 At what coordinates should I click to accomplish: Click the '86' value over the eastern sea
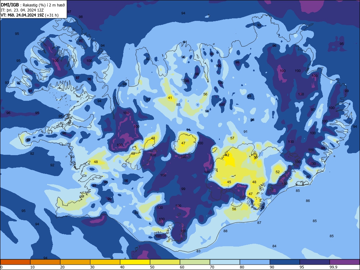pyautogui.click(x=308, y=201)
